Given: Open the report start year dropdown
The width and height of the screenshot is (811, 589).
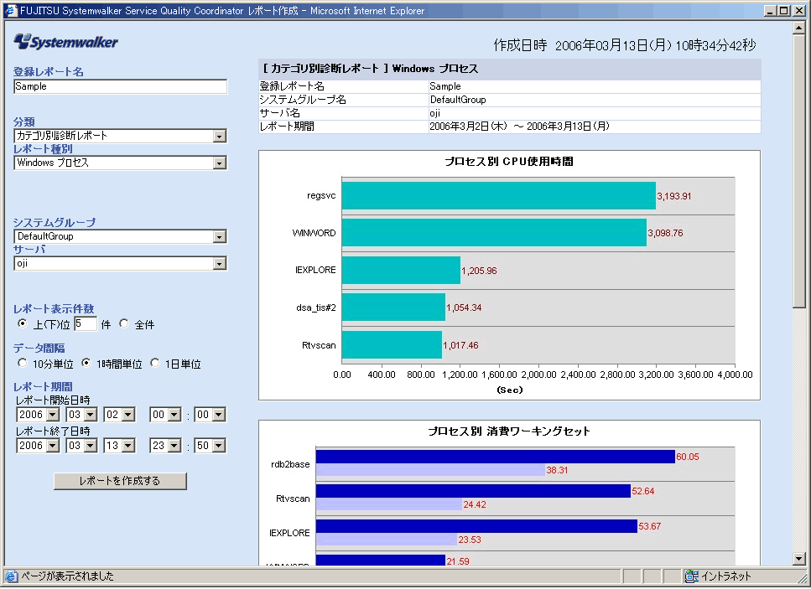Looking at the screenshot, I should (x=38, y=415).
